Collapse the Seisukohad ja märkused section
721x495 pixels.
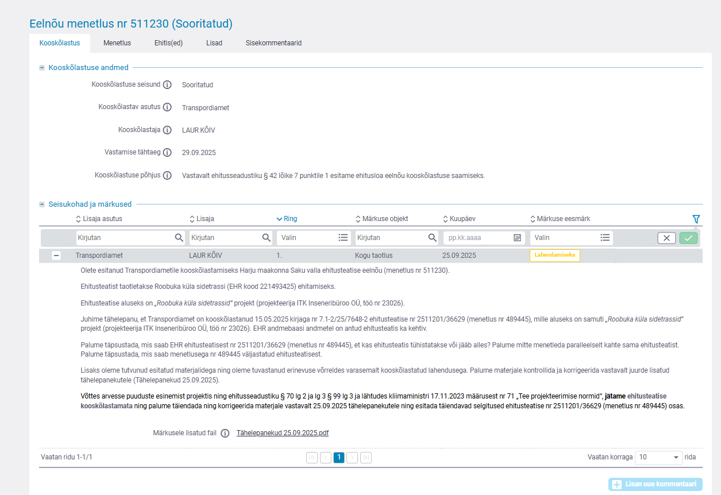point(42,204)
